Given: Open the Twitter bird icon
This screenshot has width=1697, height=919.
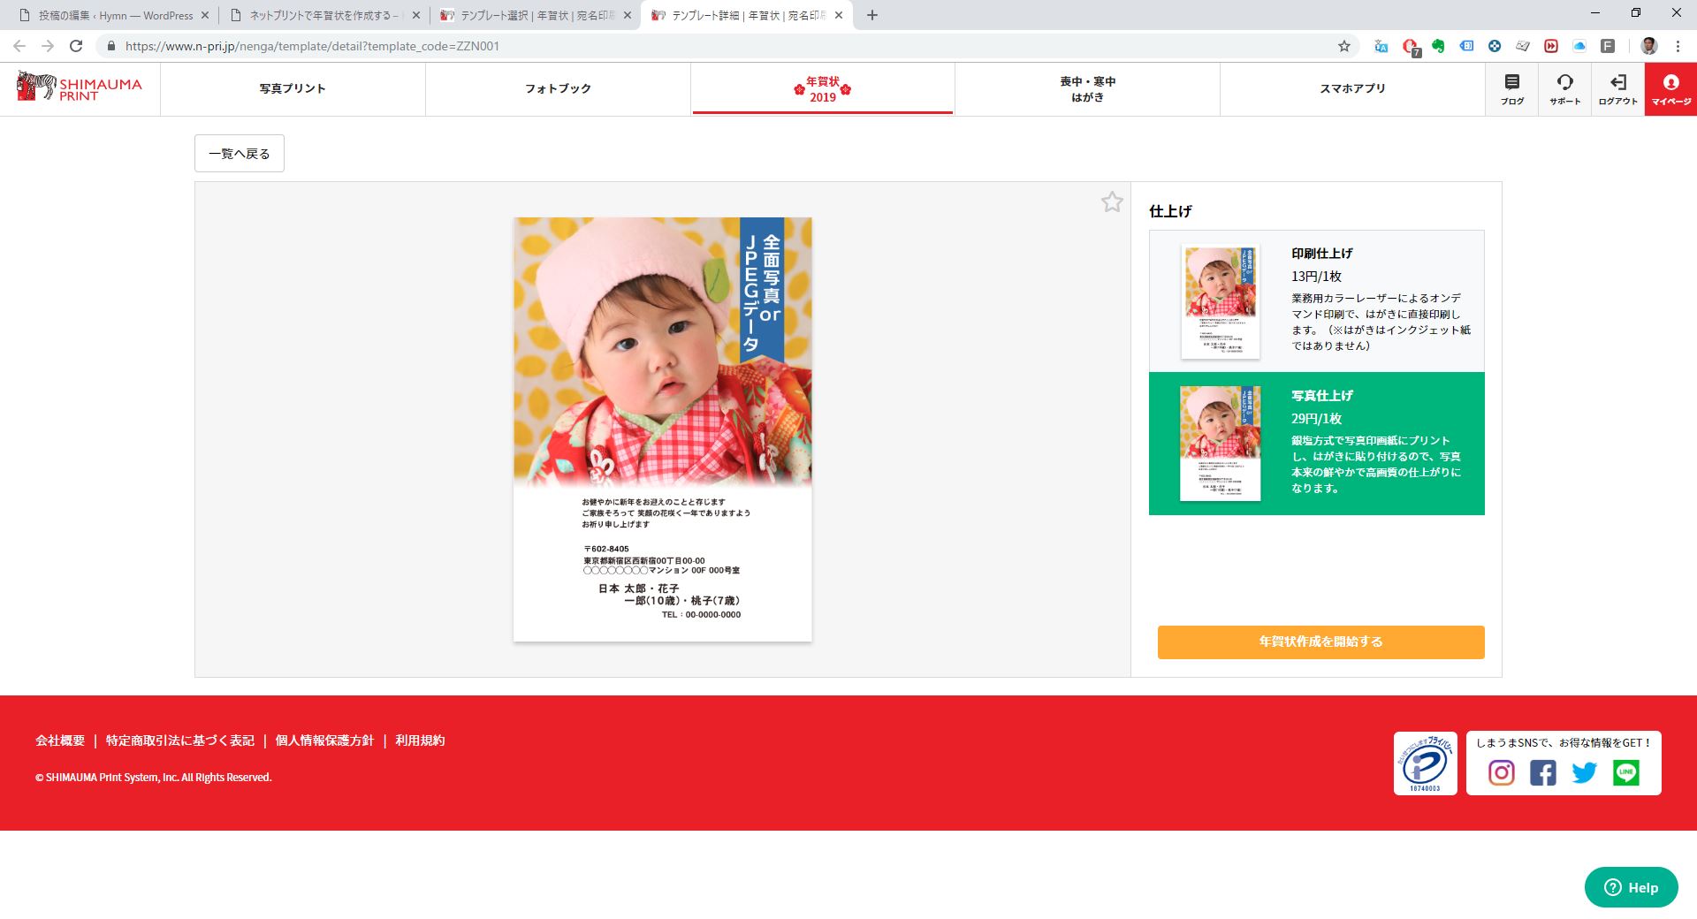Looking at the screenshot, I should (1584, 773).
